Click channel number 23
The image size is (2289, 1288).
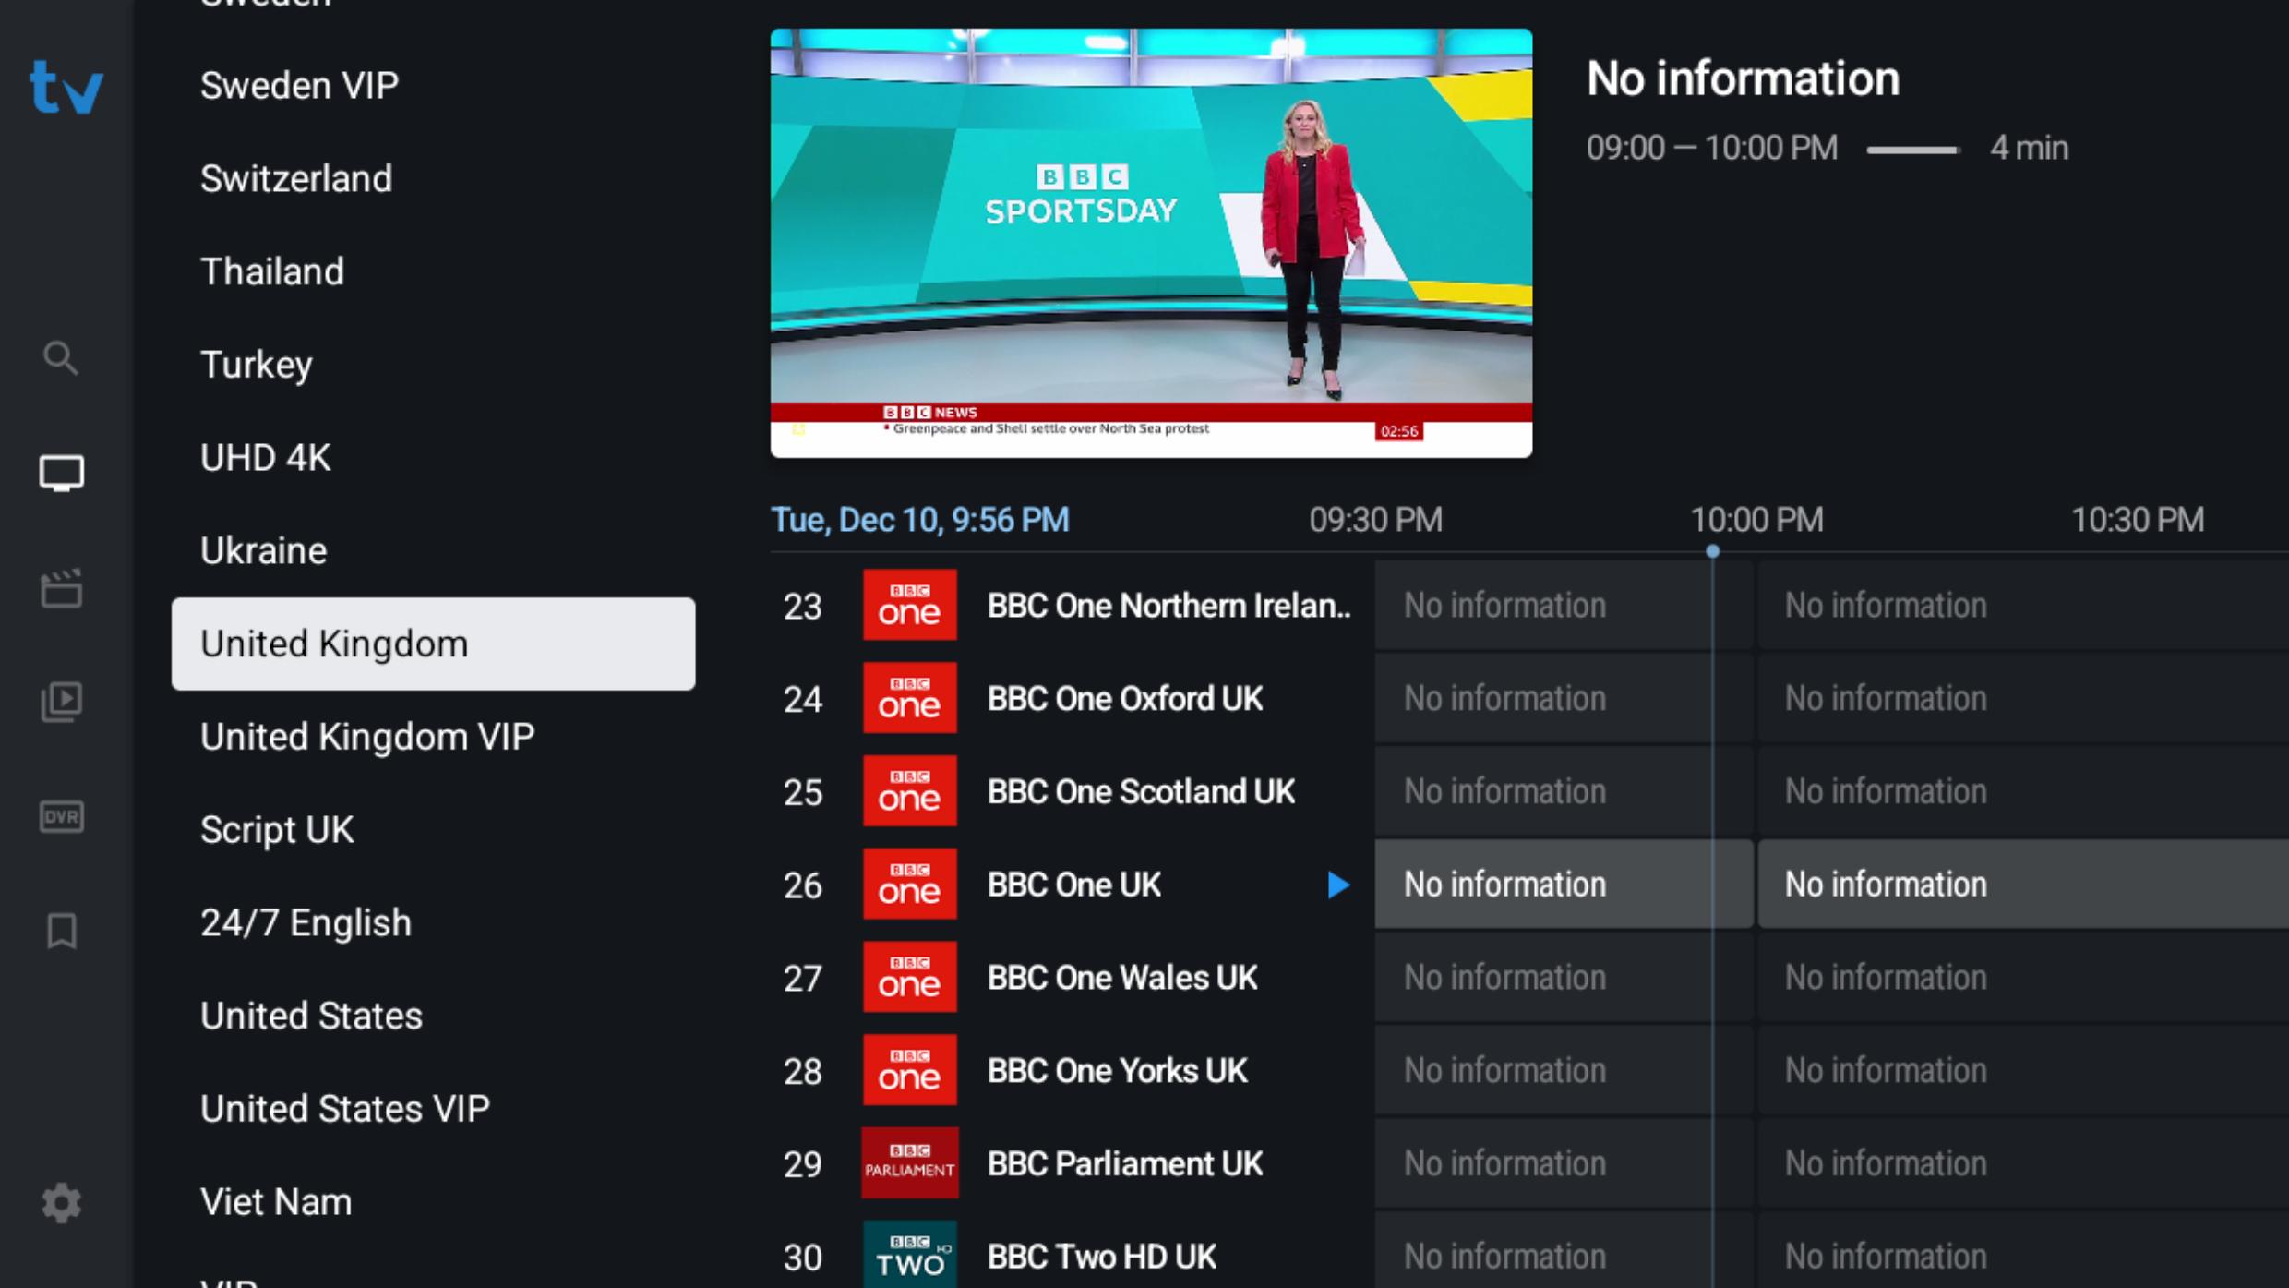pos(802,607)
